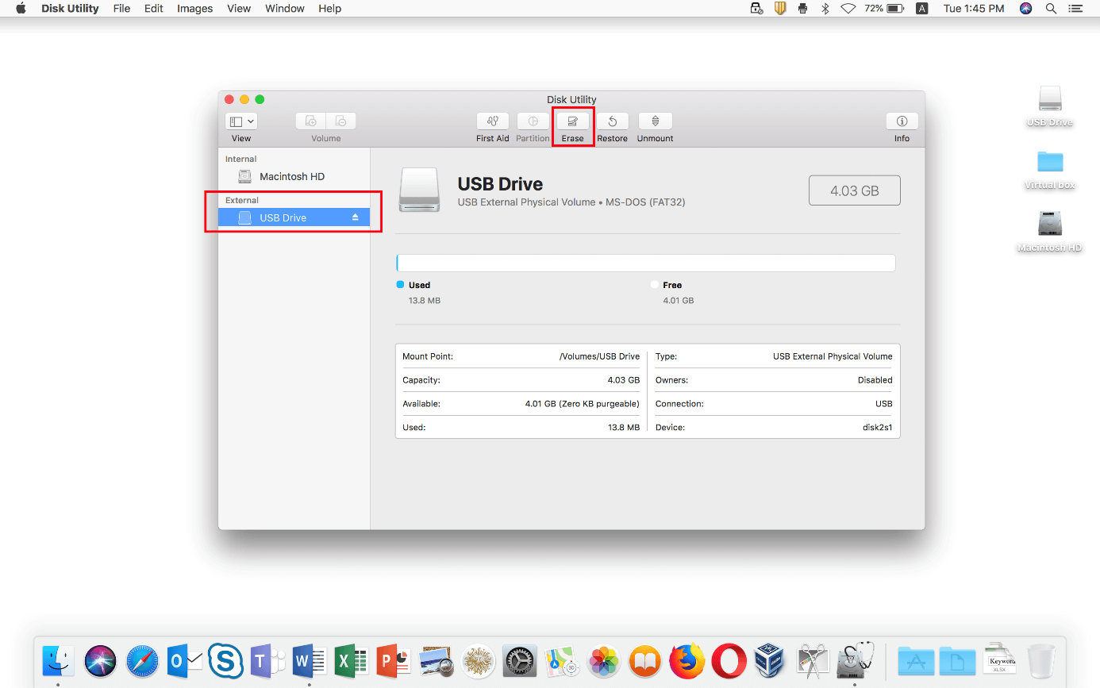Open the Images menu
This screenshot has width=1100, height=688.
tap(194, 9)
